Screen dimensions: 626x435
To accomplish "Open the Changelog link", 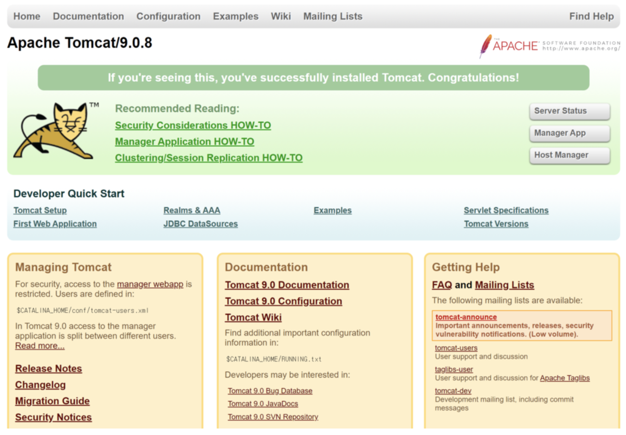I will (40, 385).
